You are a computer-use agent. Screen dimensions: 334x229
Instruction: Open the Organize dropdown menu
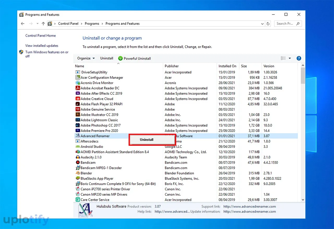[x=86, y=58]
